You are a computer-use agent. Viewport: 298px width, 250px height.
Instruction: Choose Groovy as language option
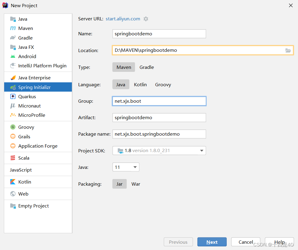tap(163, 84)
